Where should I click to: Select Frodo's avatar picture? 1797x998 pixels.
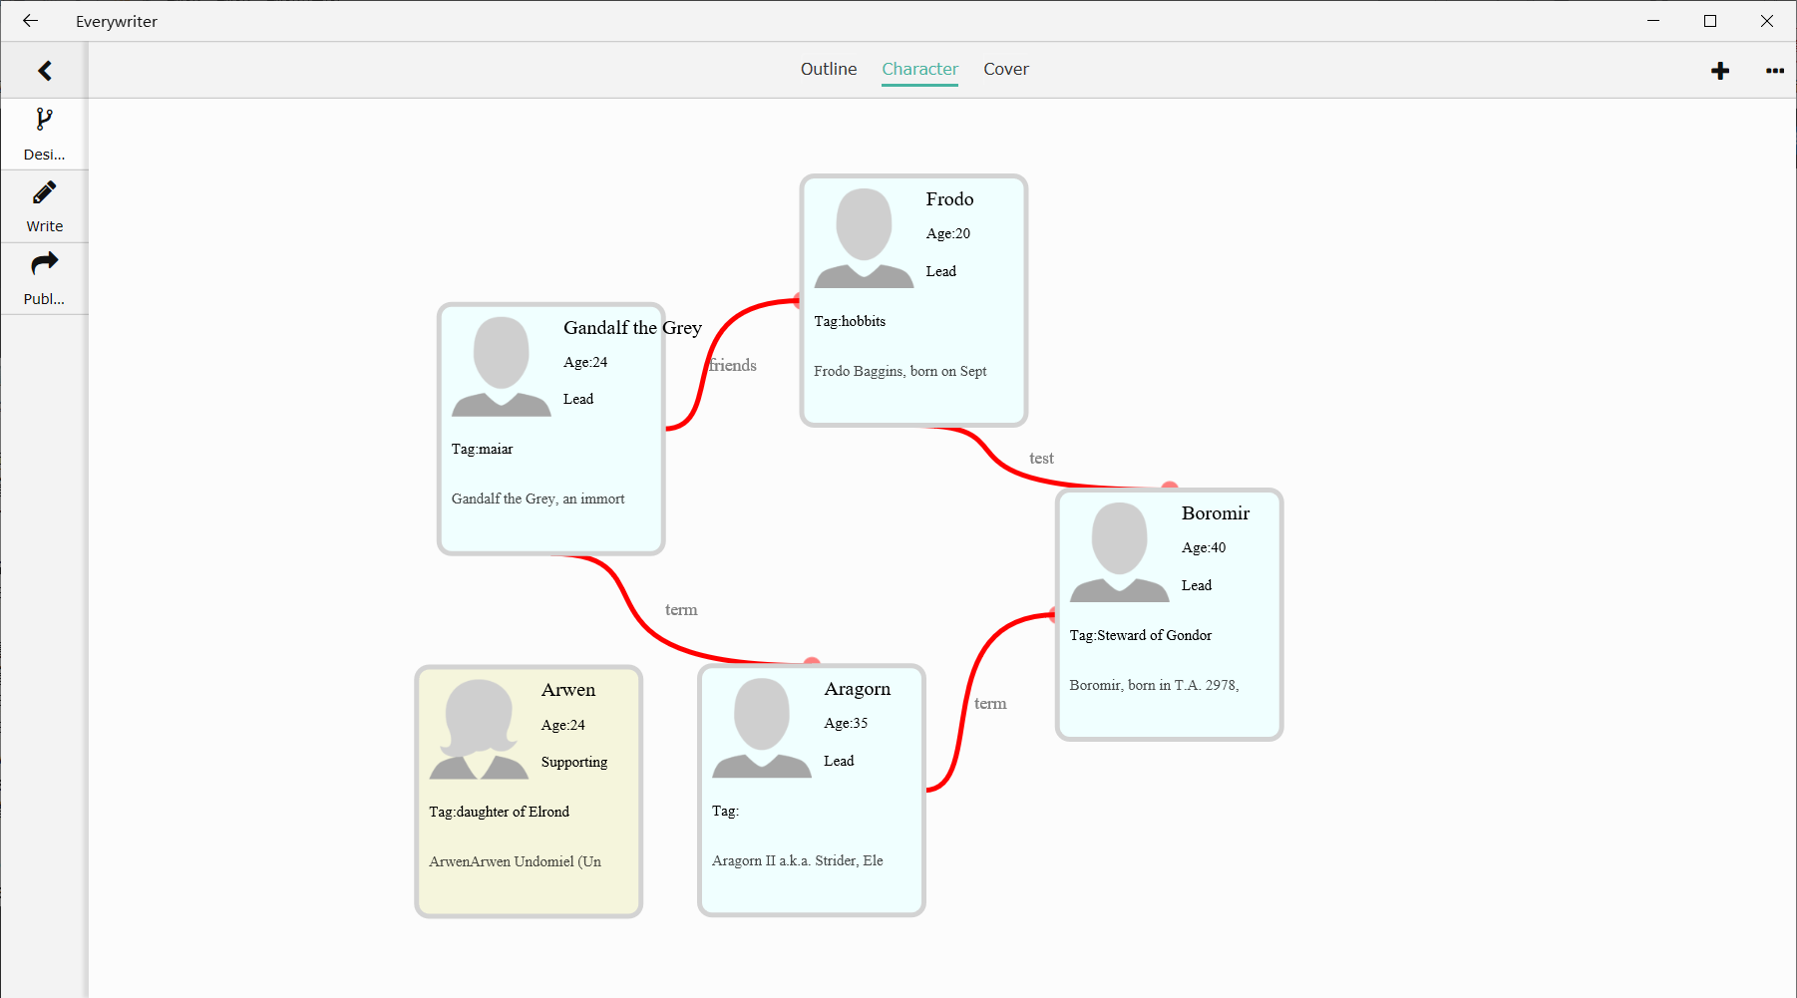pos(864,238)
